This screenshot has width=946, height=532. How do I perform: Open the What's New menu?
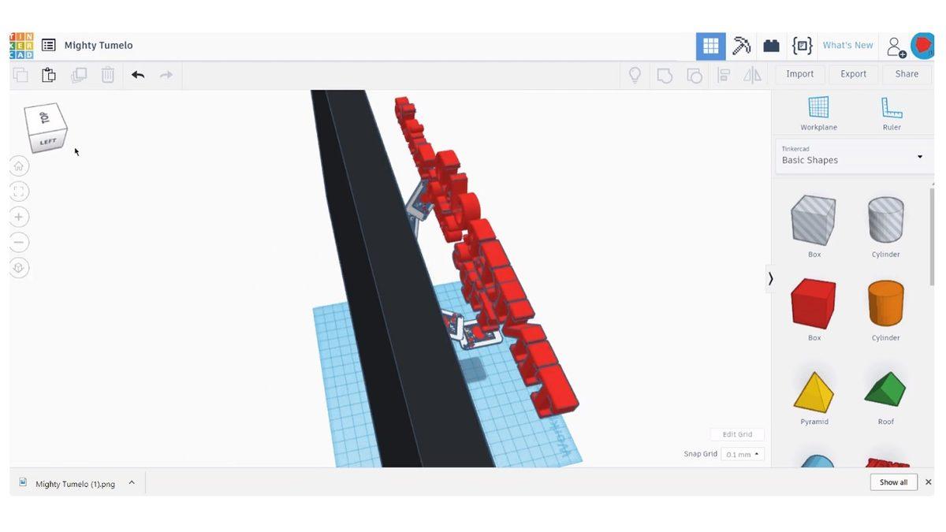pos(847,43)
